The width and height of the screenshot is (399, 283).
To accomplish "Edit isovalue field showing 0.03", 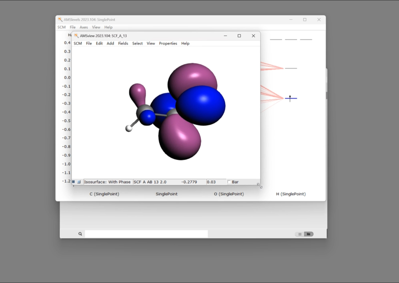I will [x=216, y=182].
